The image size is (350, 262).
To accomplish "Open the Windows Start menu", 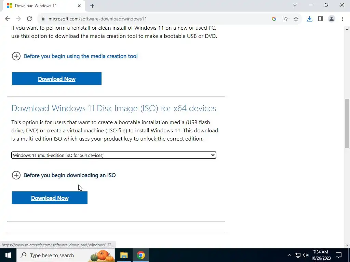I will coord(8,255).
